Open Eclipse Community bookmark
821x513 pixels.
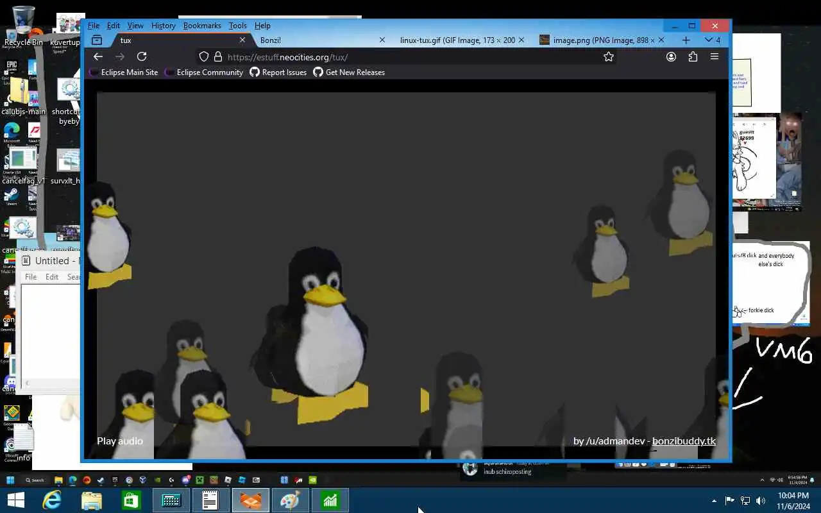coord(204,72)
